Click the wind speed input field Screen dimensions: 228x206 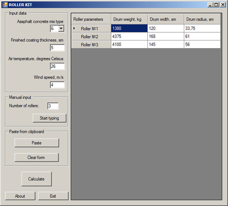click(x=57, y=85)
